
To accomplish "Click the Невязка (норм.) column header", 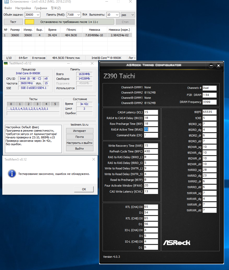I will pyautogui.click(x=119, y=30).
